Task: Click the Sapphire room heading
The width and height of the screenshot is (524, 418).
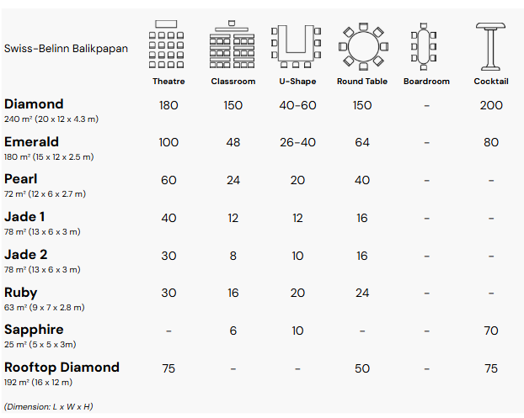Action: (34, 330)
